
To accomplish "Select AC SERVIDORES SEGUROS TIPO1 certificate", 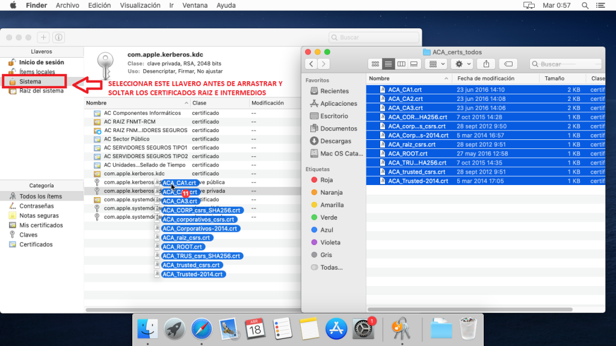I will 192,148.
